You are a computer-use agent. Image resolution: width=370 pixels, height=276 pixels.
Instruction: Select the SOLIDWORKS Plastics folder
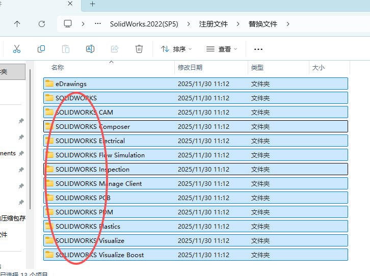coord(196,226)
